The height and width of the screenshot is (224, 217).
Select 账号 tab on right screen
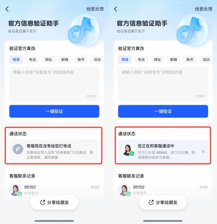click(x=190, y=59)
